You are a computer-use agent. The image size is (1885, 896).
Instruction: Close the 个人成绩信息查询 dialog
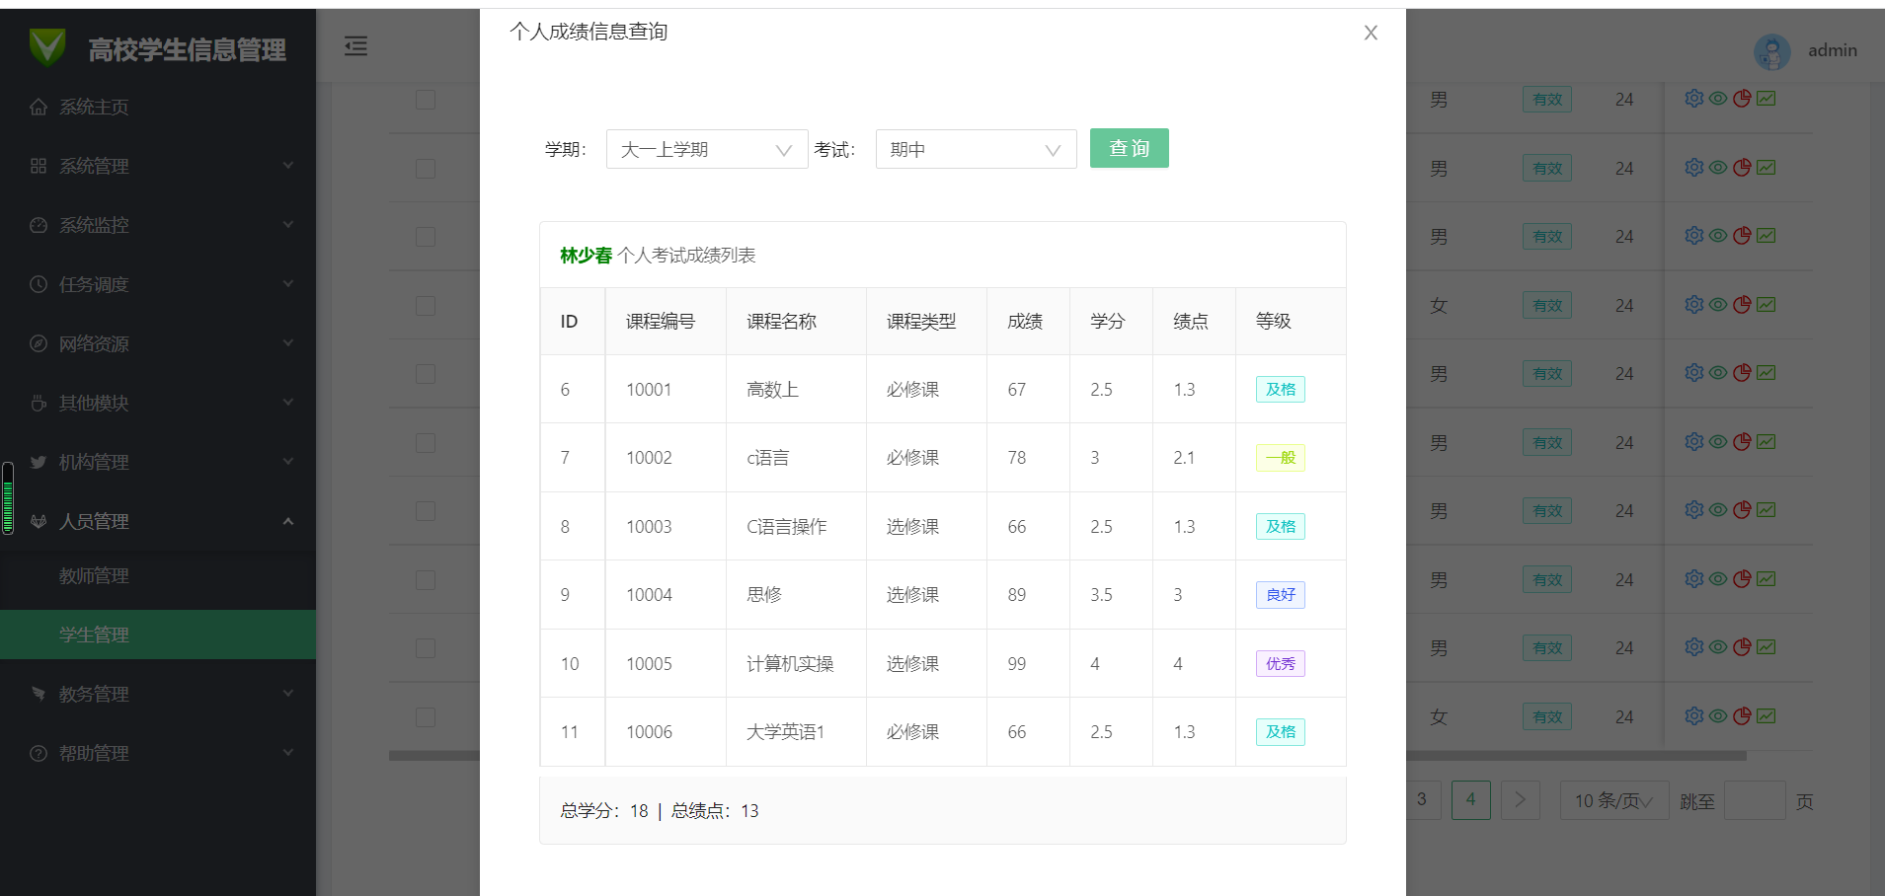click(1371, 33)
